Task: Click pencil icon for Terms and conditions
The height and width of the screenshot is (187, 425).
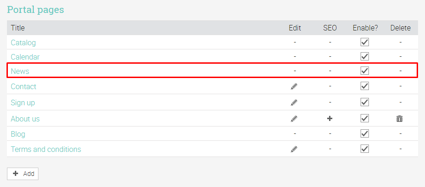Action: click(x=294, y=149)
